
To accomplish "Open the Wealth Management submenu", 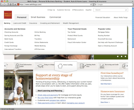I will click(x=71, y=23).
